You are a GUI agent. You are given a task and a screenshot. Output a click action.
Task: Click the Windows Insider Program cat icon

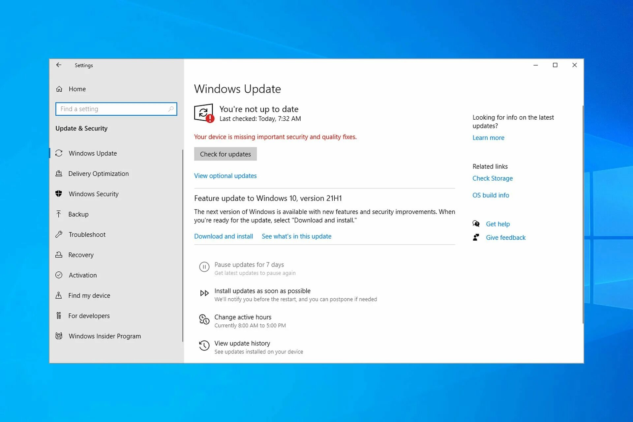pos(59,336)
